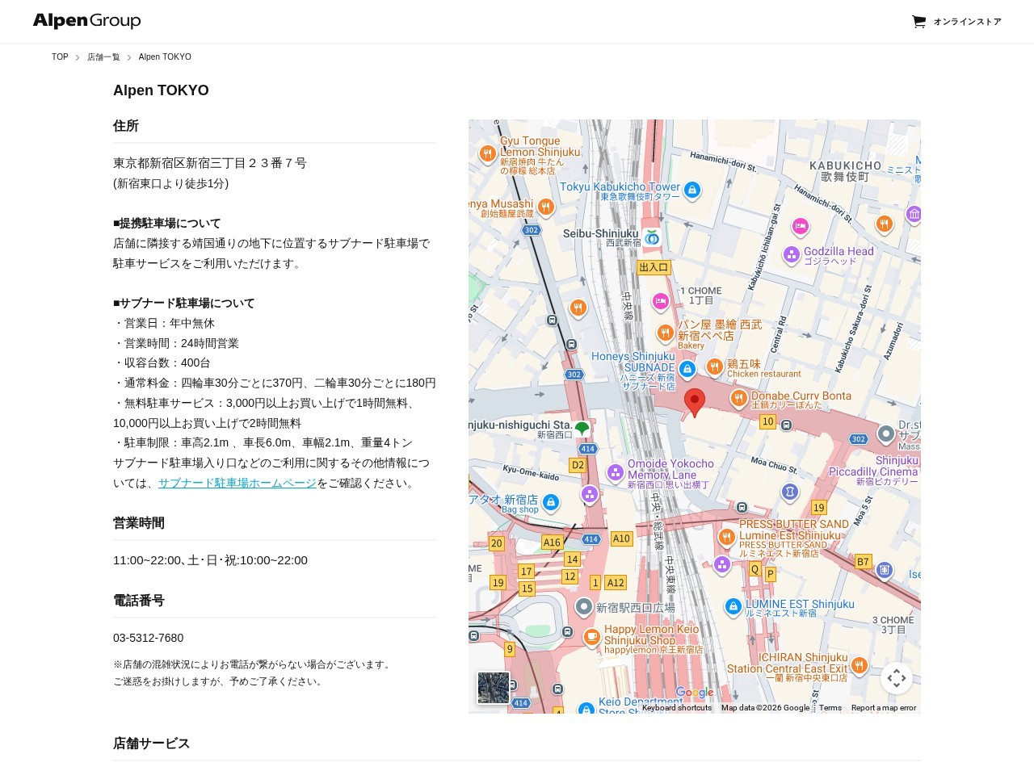1034x775 pixels.
Task: Open the サブナード駐車場ホームページ link
Action: pos(237,483)
